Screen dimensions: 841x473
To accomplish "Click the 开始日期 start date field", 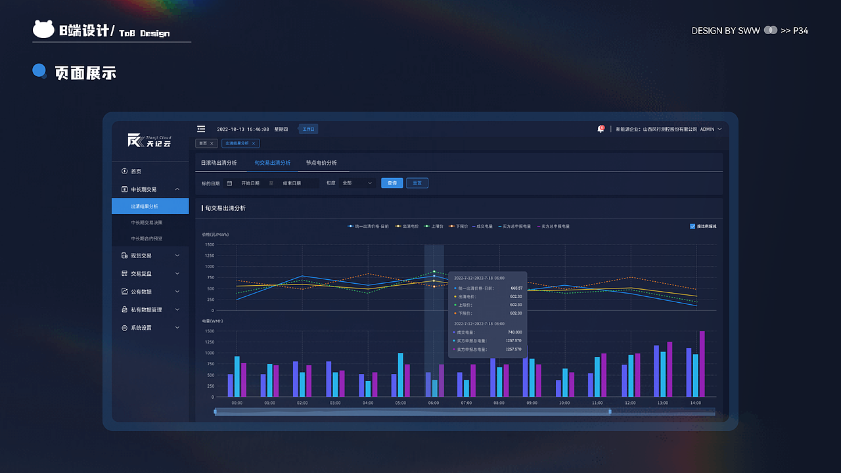I will [x=250, y=183].
